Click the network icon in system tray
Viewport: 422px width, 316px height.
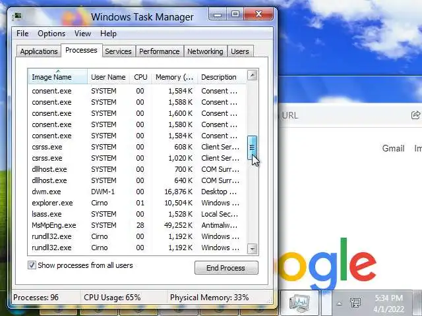tap(355, 303)
